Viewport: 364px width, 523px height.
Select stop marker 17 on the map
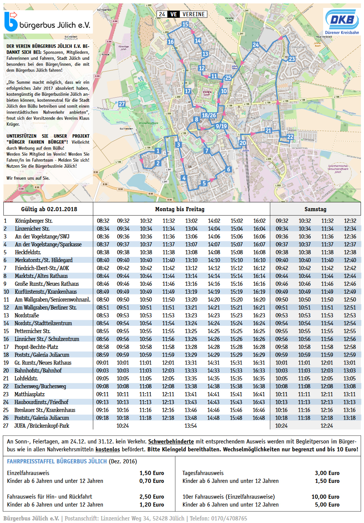tap(188, 91)
